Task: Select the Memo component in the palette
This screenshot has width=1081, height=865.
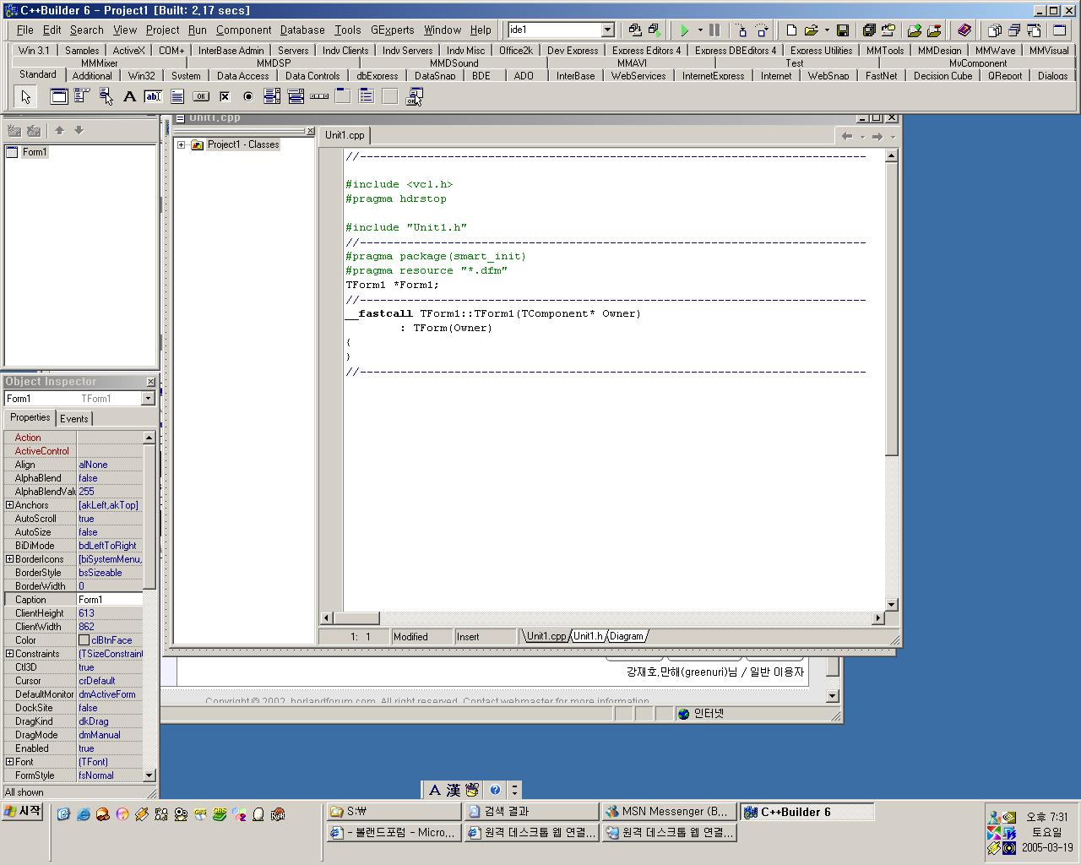Action: [177, 96]
